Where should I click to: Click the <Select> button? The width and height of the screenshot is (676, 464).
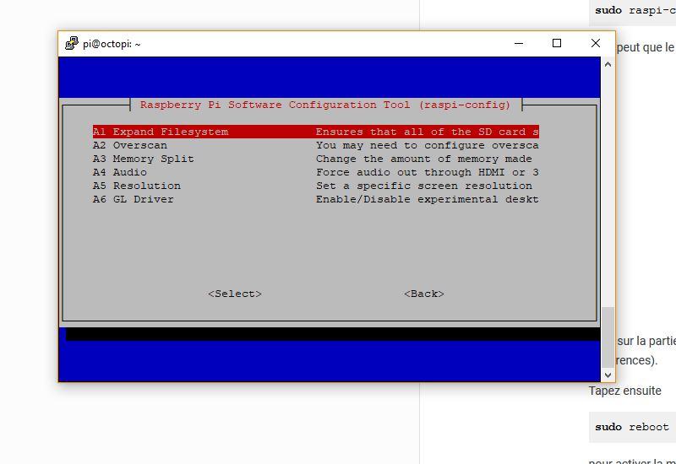(235, 294)
